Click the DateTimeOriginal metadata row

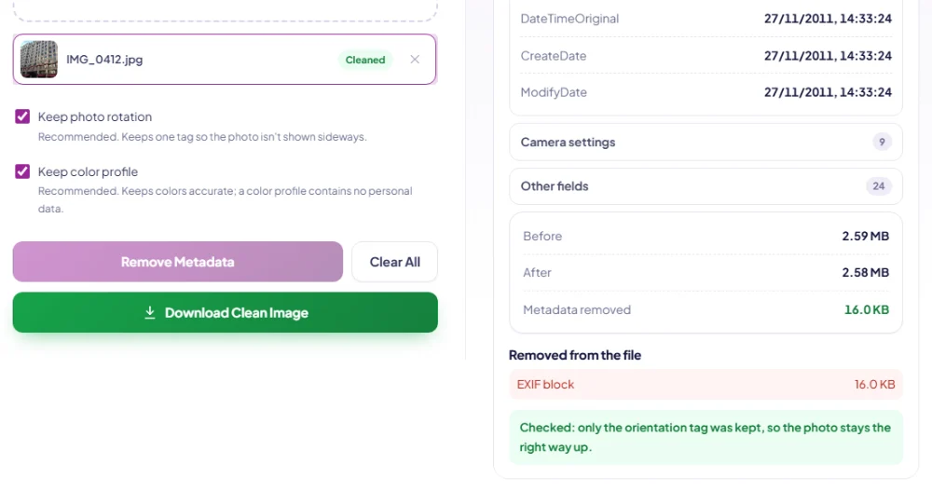(x=706, y=19)
